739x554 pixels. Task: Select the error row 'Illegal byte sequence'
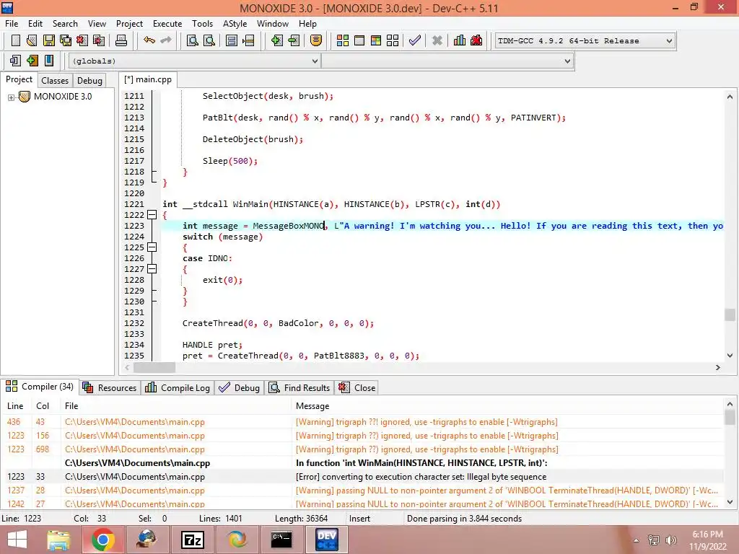(362, 477)
